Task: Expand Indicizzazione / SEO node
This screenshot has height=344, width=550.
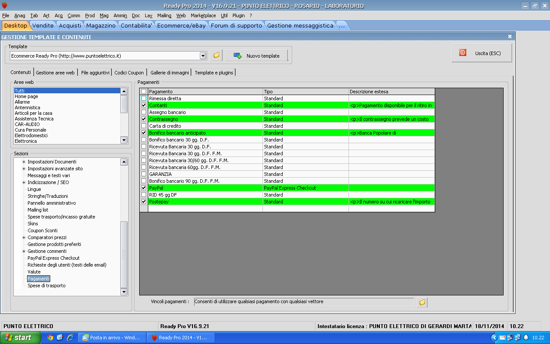Action: point(24,182)
